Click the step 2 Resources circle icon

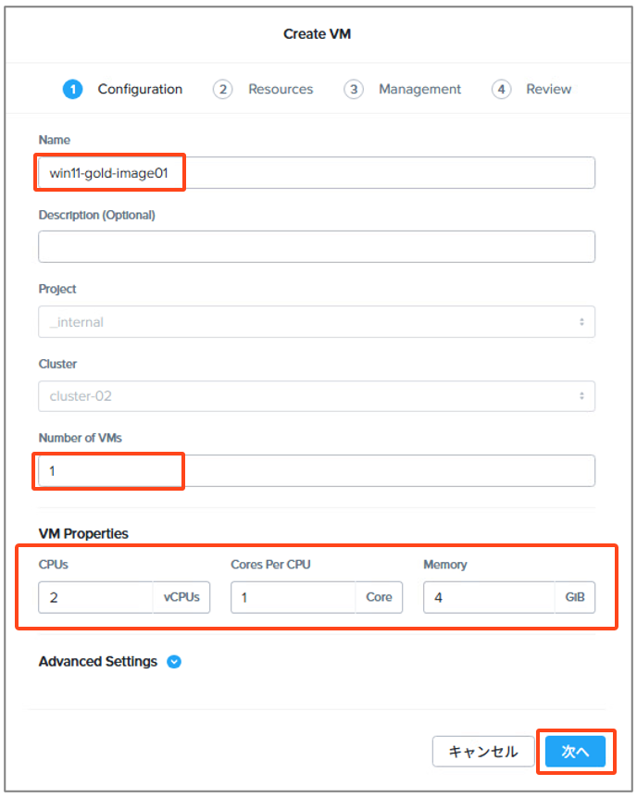223,89
